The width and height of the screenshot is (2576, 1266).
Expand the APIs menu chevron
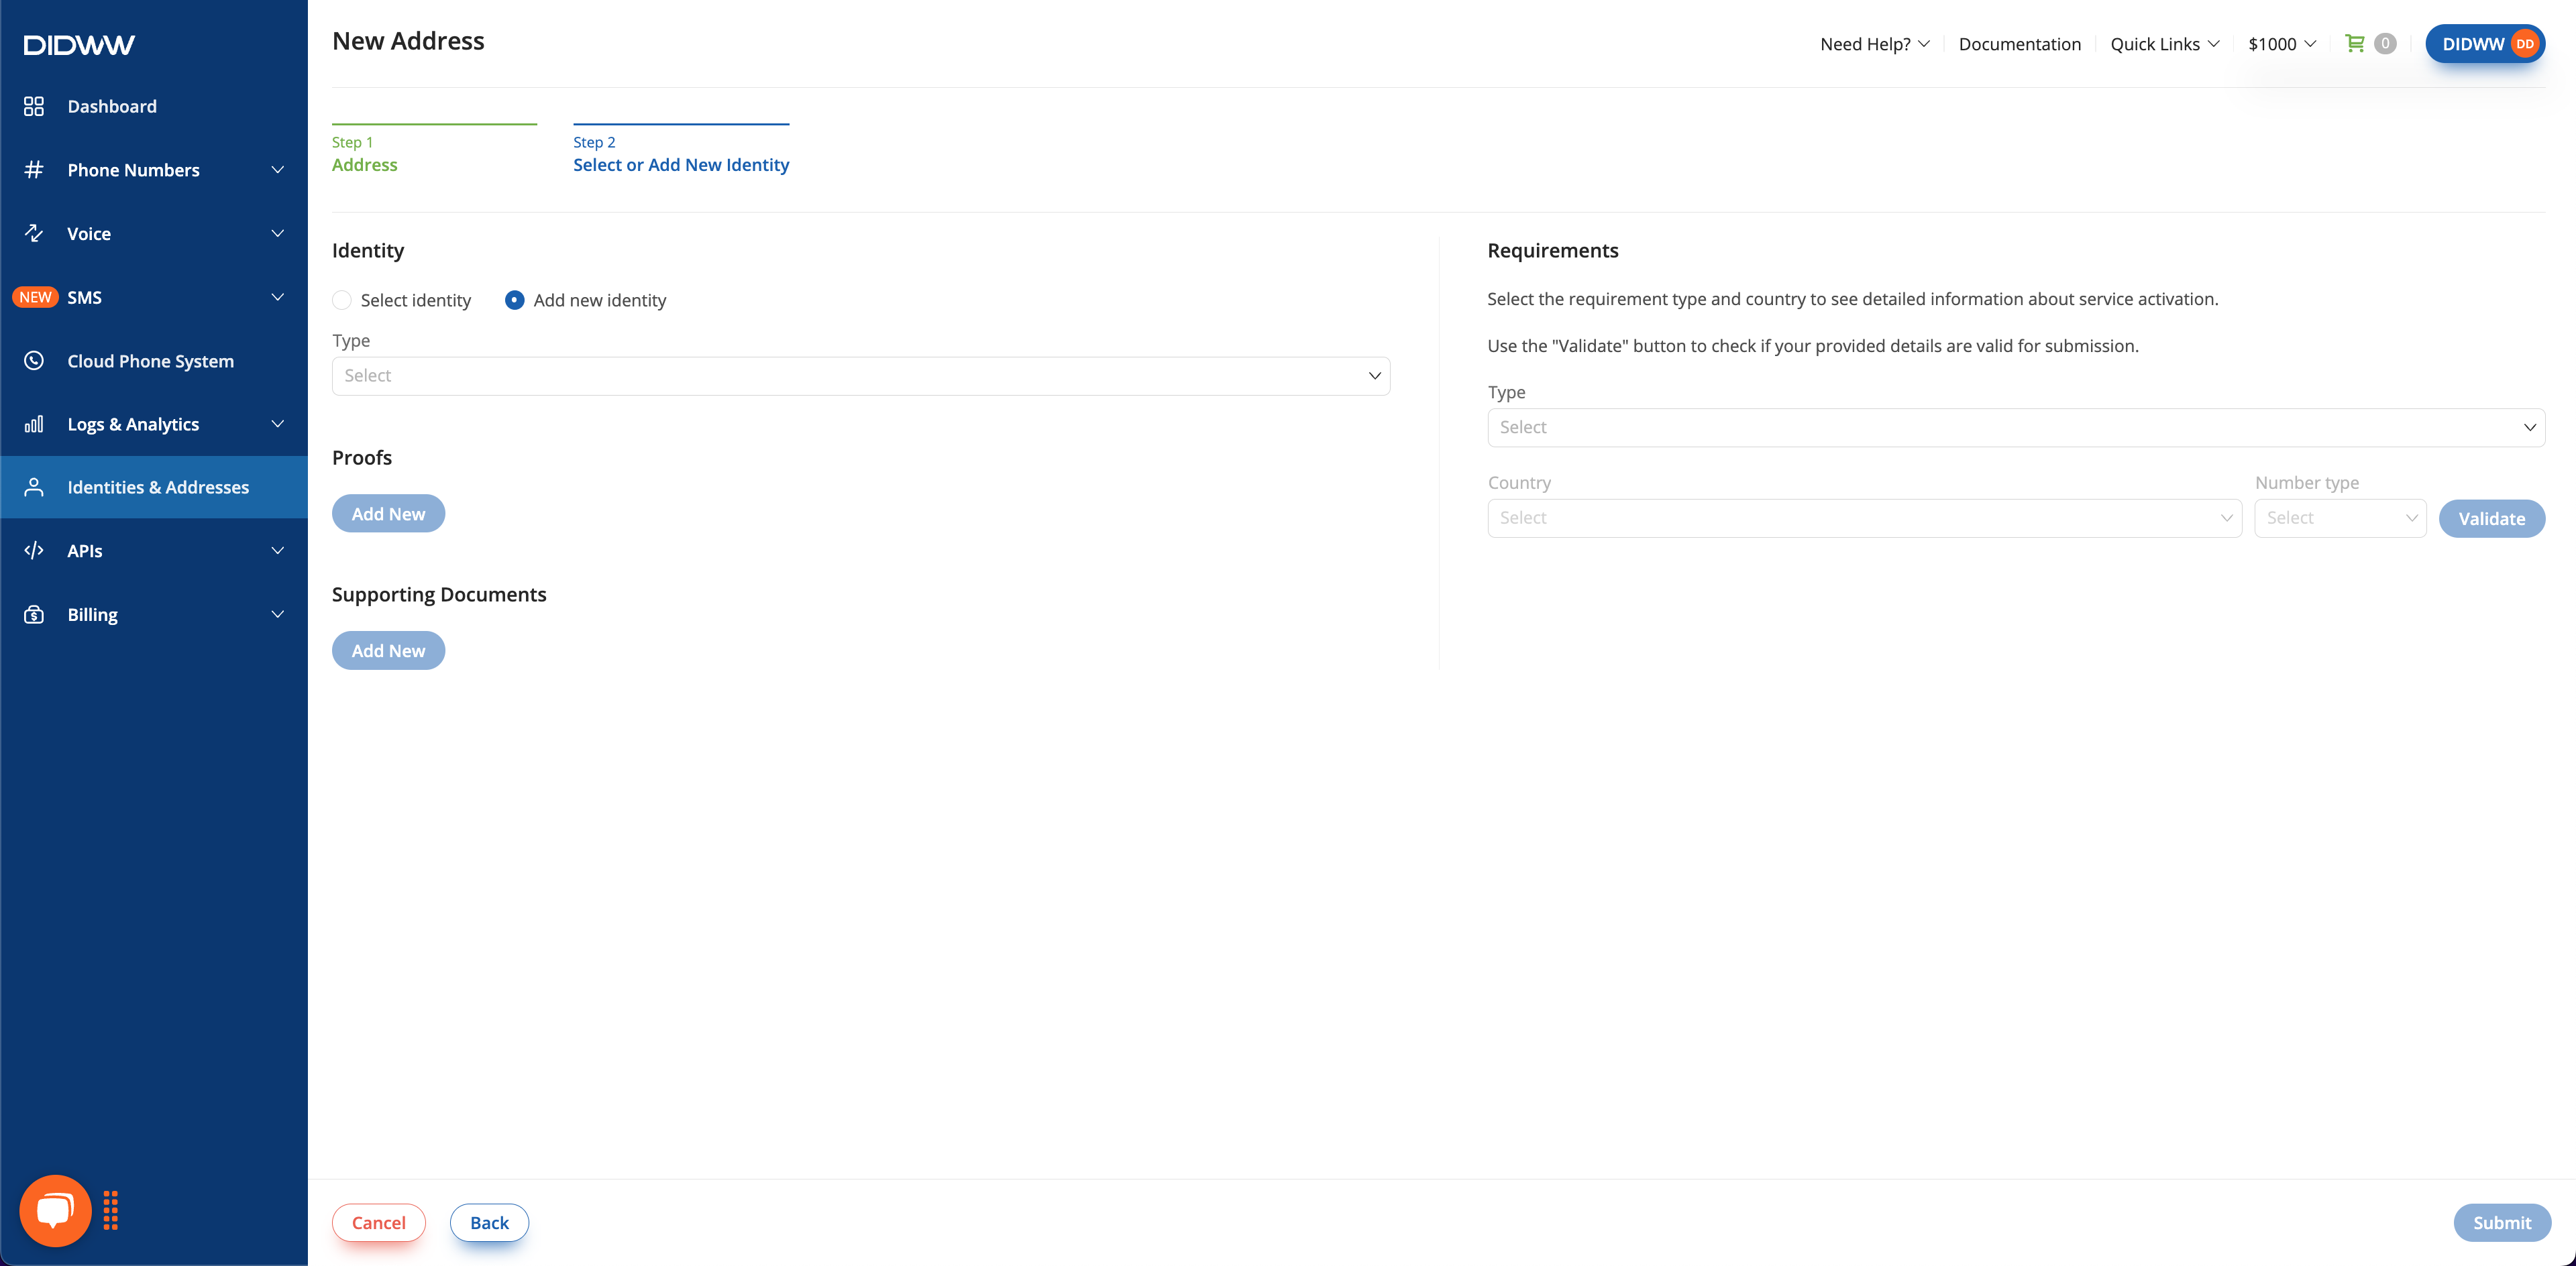coord(278,551)
